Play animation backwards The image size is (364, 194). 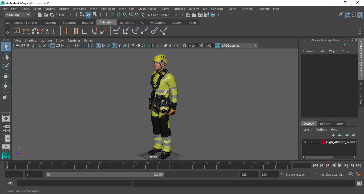(x=334, y=165)
